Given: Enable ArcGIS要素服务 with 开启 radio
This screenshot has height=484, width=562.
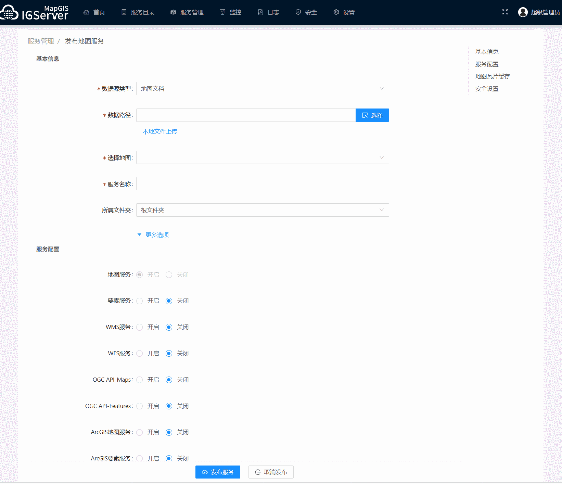Looking at the screenshot, I should (x=140, y=458).
